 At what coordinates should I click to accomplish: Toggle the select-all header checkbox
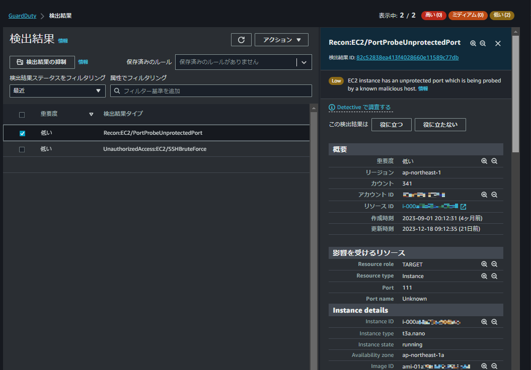[22, 115]
